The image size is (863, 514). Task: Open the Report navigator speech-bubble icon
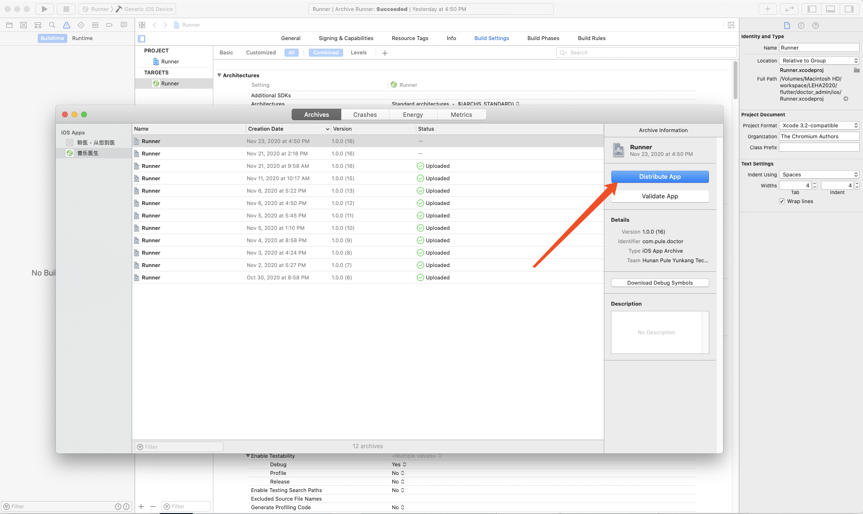coord(124,25)
